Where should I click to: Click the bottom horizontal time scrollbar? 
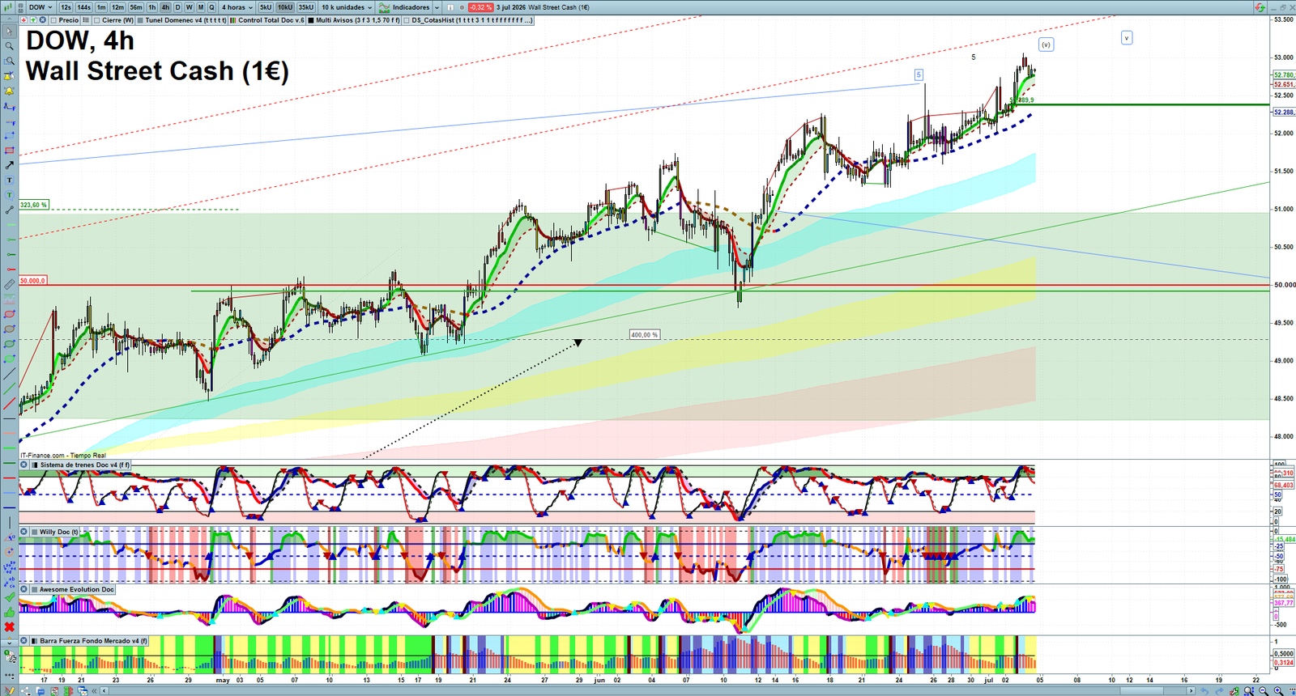click(648, 691)
